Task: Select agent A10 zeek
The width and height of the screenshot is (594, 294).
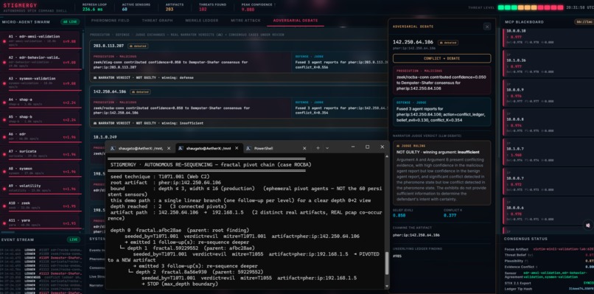Action: pyautogui.click(x=41, y=206)
